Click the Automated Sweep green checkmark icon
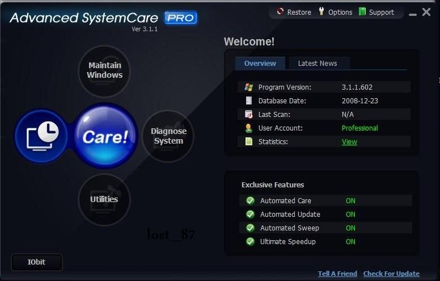This screenshot has width=440, height=281. click(250, 228)
